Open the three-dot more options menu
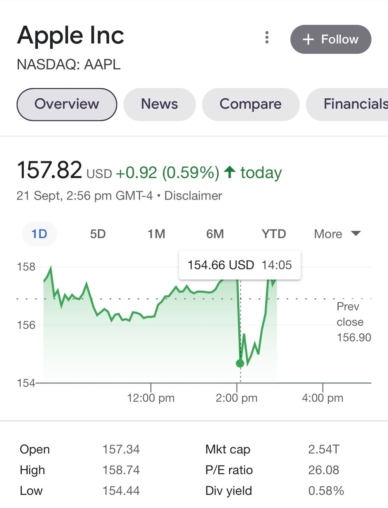Image resolution: width=388 pixels, height=508 pixels. pos(267,37)
